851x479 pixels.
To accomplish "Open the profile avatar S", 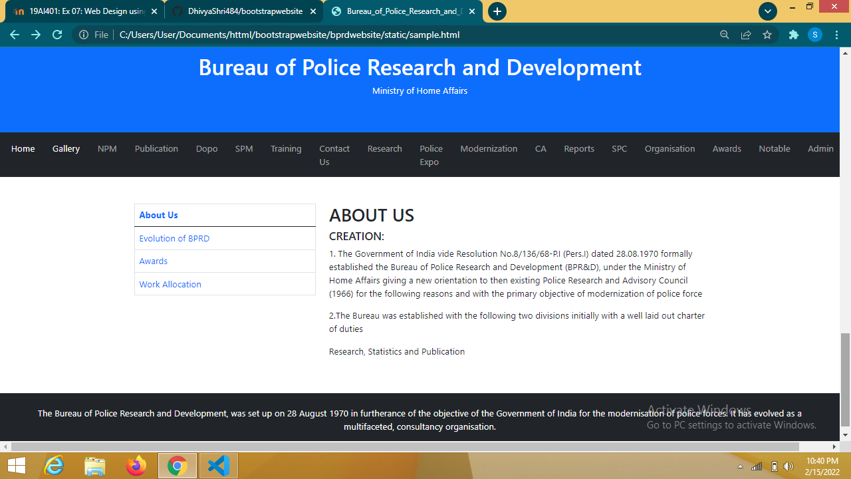I will (815, 35).
